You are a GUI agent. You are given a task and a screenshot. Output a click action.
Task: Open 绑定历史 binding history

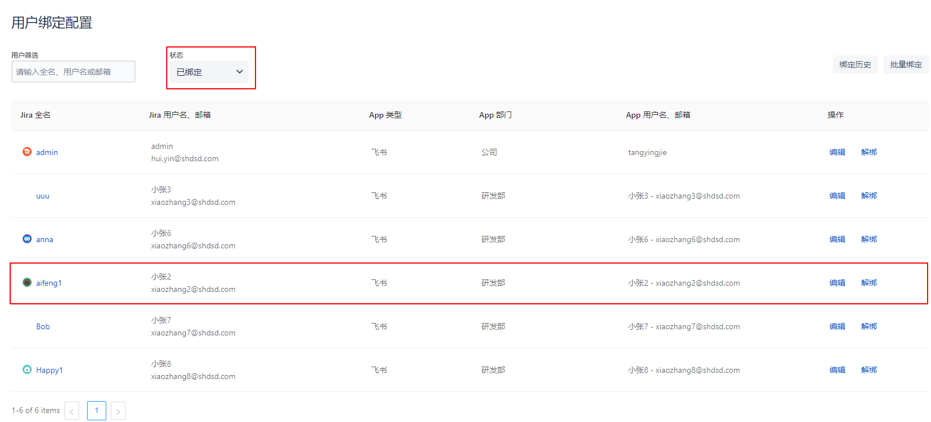coord(855,64)
